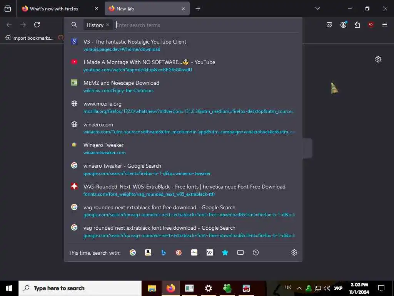Open the Windows Start menu
394x296 pixels.
(9, 288)
